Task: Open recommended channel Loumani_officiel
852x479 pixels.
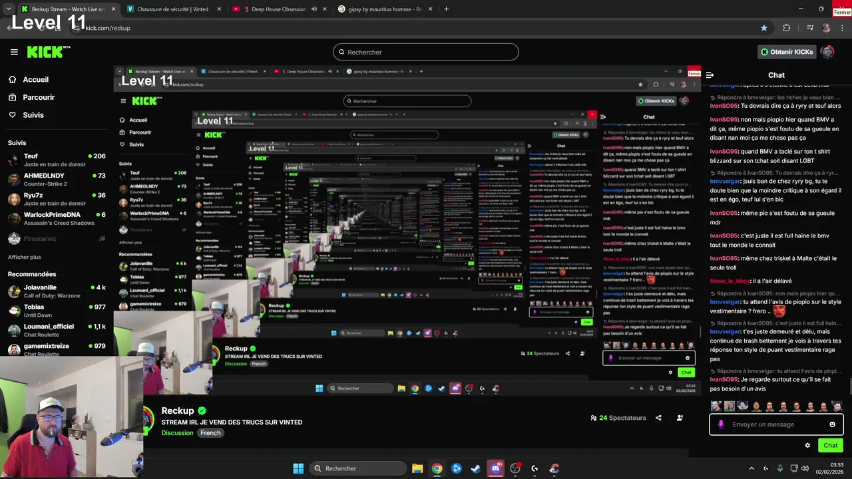Action: 57,330
